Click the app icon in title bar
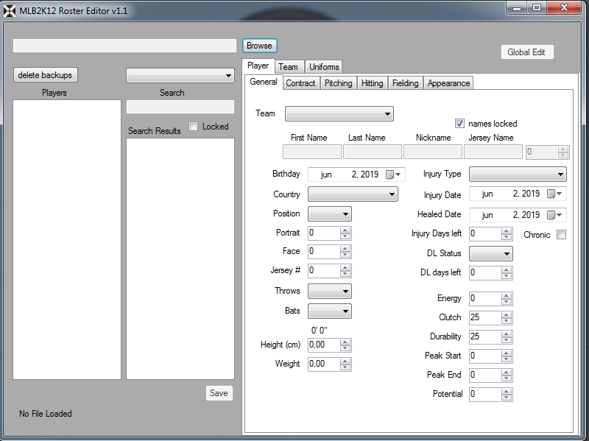Viewport: 589px width, 441px height. pos(10,11)
